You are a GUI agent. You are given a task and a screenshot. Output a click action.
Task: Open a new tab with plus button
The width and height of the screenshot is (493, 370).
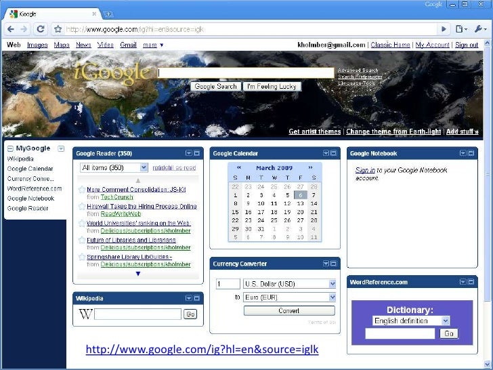(x=108, y=14)
